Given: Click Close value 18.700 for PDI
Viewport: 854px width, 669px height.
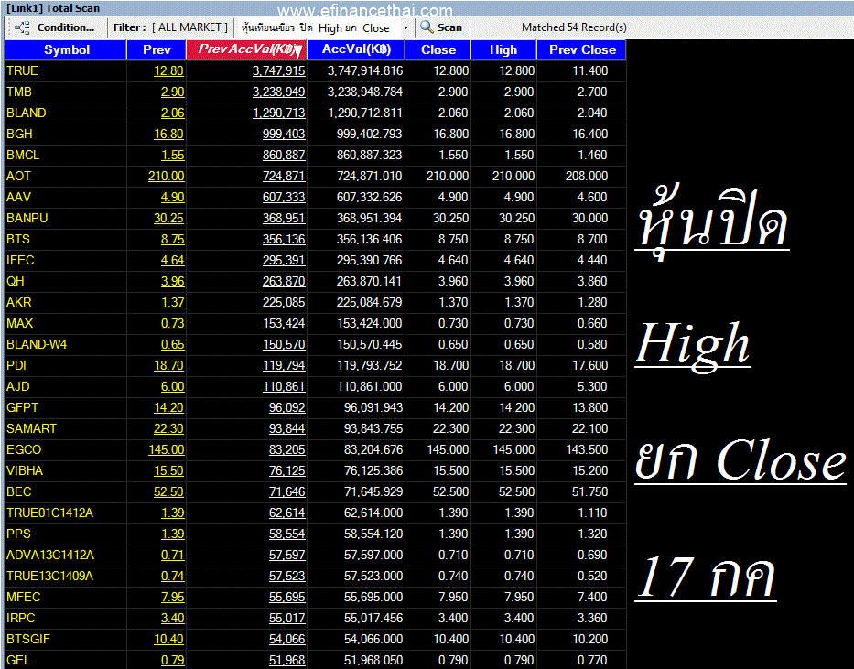Looking at the screenshot, I should click(x=450, y=366).
